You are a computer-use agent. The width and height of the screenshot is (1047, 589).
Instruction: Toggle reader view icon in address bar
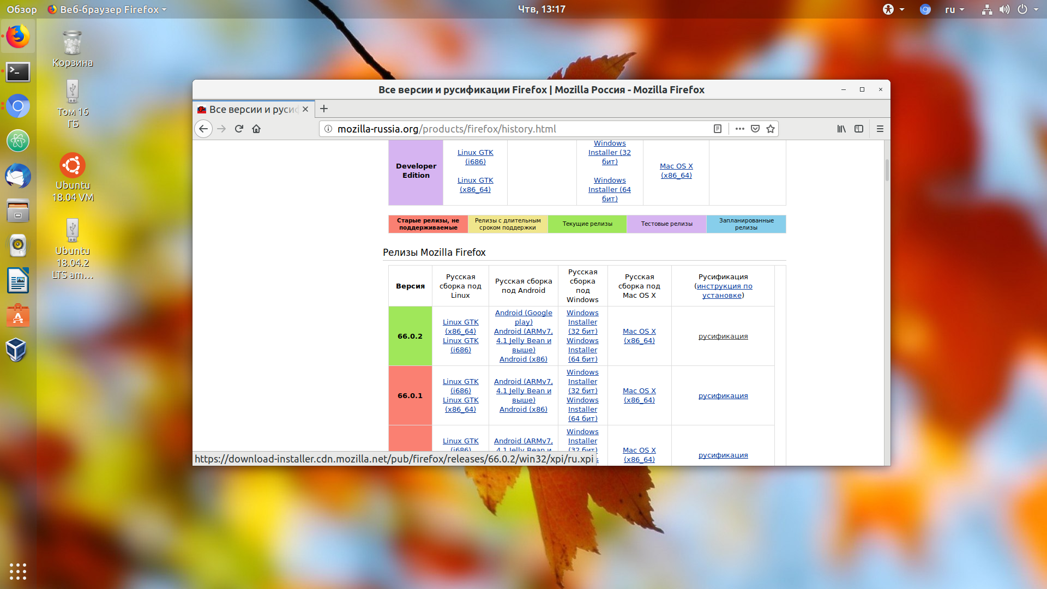pyautogui.click(x=718, y=129)
